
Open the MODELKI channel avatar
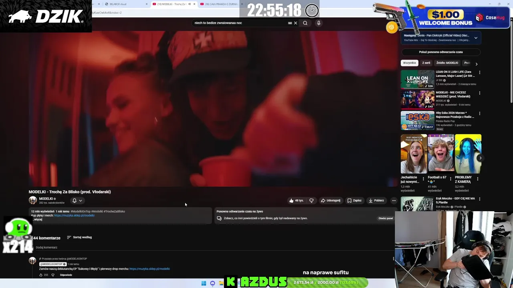[x=32, y=200]
